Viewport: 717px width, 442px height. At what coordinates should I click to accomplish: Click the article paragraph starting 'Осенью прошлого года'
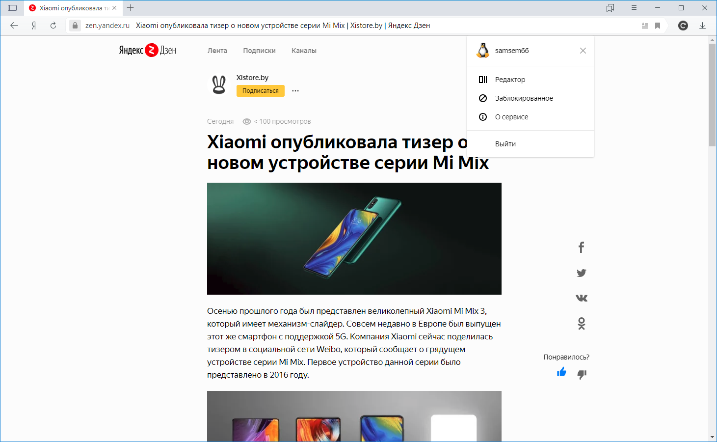(354, 343)
